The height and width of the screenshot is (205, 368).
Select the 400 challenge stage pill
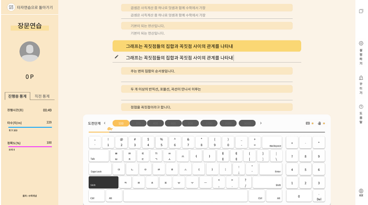[x=156, y=123]
